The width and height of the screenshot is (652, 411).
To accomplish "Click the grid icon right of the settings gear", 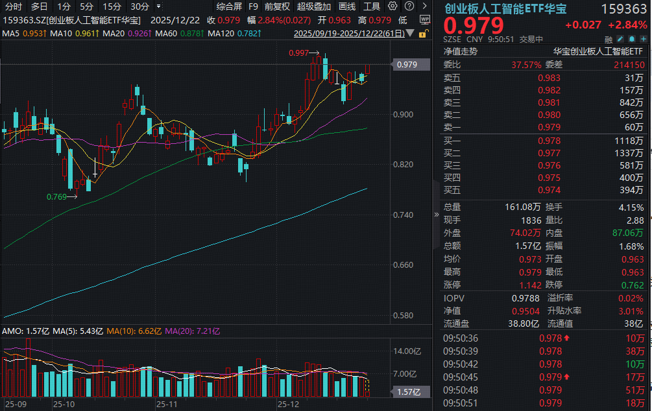I will tap(409, 5).
